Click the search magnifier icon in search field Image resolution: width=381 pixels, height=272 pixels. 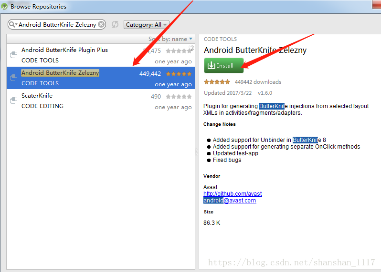click(x=12, y=24)
